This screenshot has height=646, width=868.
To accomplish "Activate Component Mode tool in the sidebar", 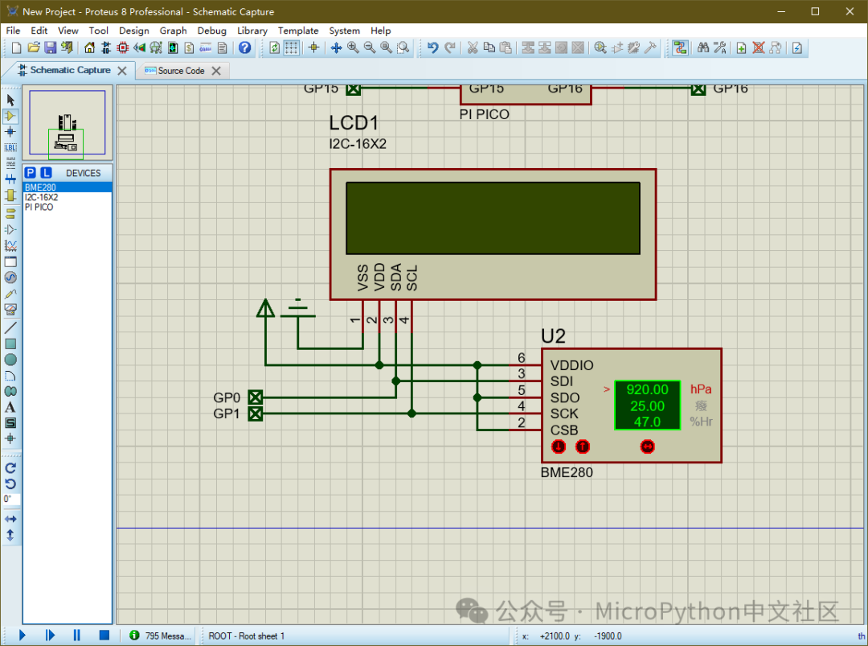I will 10,116.
